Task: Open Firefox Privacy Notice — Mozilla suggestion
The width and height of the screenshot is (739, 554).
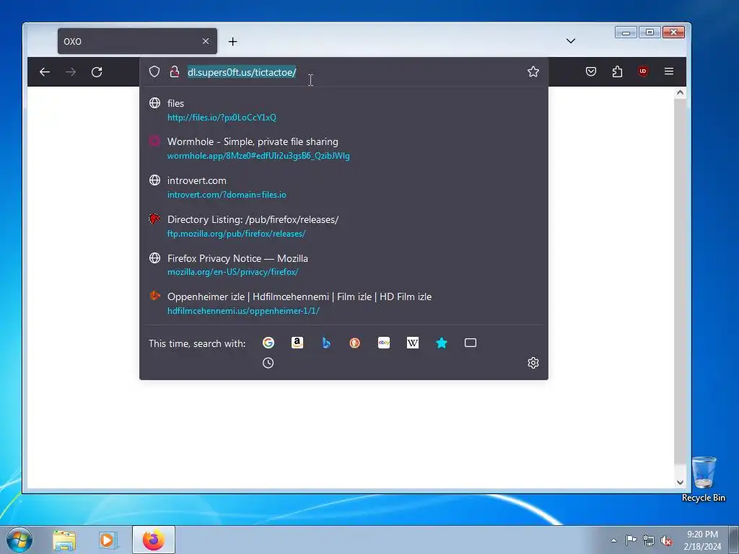Action: [x=344, y=265]
